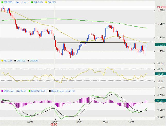Click the 65.00 RSI axis label

tap(161, 69)
